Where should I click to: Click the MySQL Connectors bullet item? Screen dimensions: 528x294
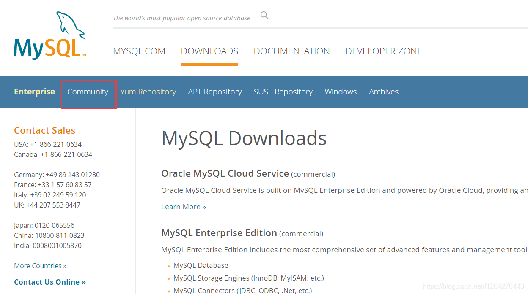pyautogui.click(x=242, y=291)
